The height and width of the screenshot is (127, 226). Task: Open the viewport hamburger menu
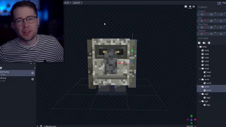pyautogui.click(x=194, y=7)
